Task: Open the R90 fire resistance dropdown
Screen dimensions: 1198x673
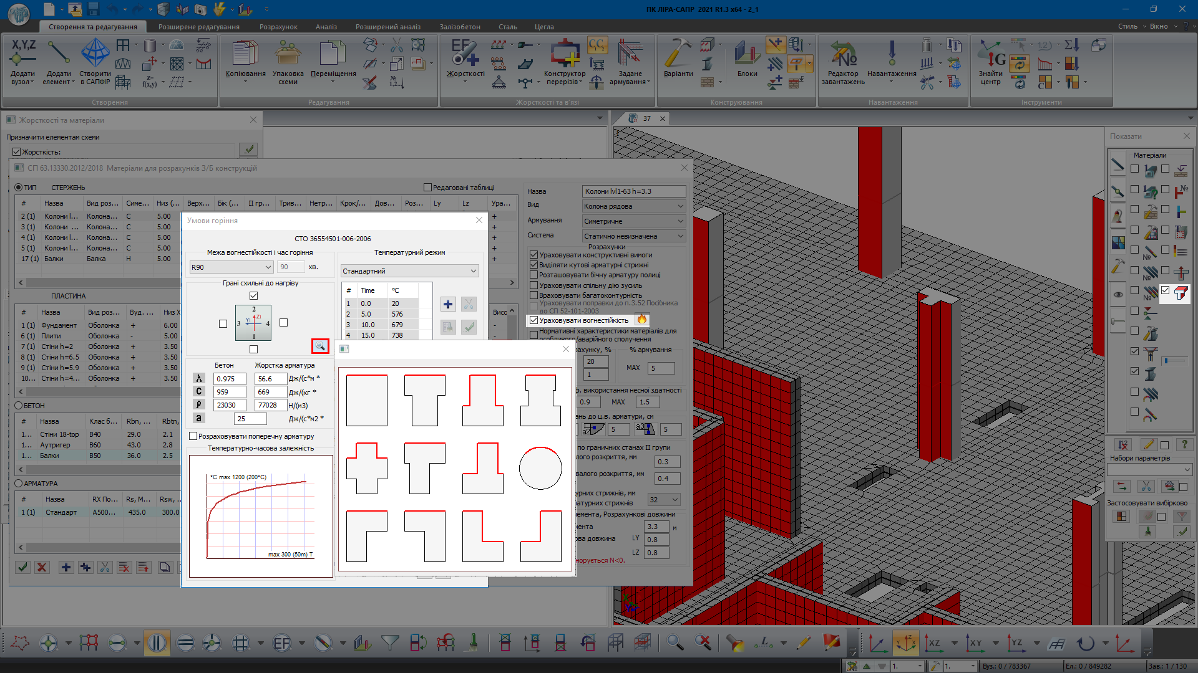Action: tap(231, 267)
